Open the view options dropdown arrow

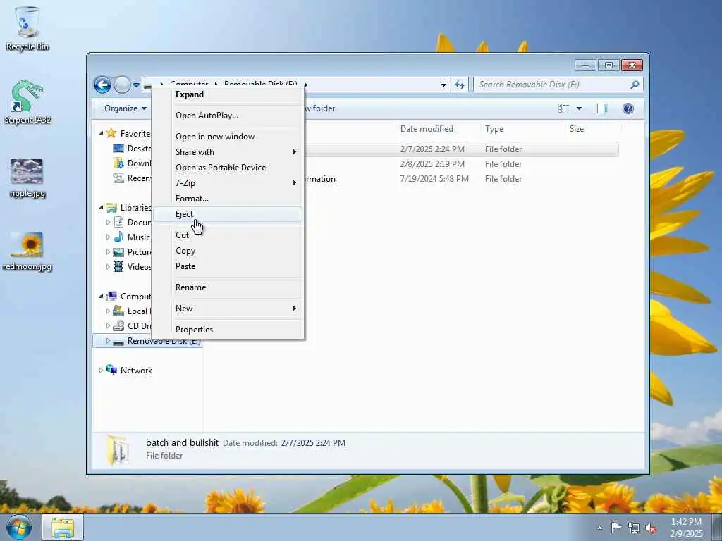580,108
